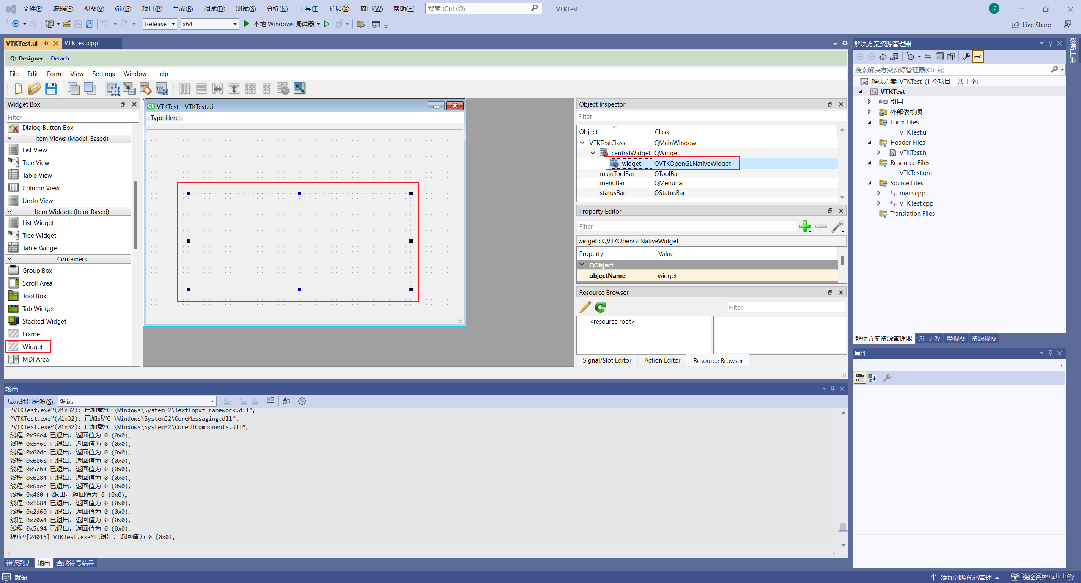Viewport: 1081px width, 583px height.
Task: Select the Release build configuration dropdown
Action: click(x=158, y=24)
